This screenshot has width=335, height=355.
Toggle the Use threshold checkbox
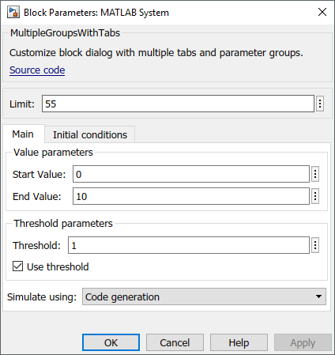tap(17, 266)
